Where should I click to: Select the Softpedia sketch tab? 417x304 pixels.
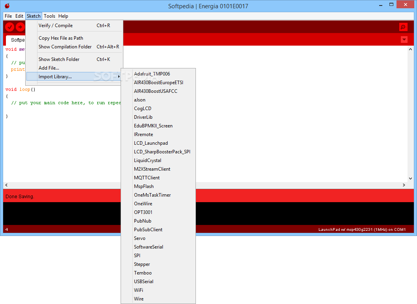coord(16,40)
